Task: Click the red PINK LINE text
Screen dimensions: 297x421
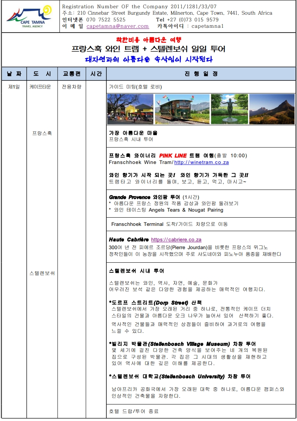Action: coord(173,156)
